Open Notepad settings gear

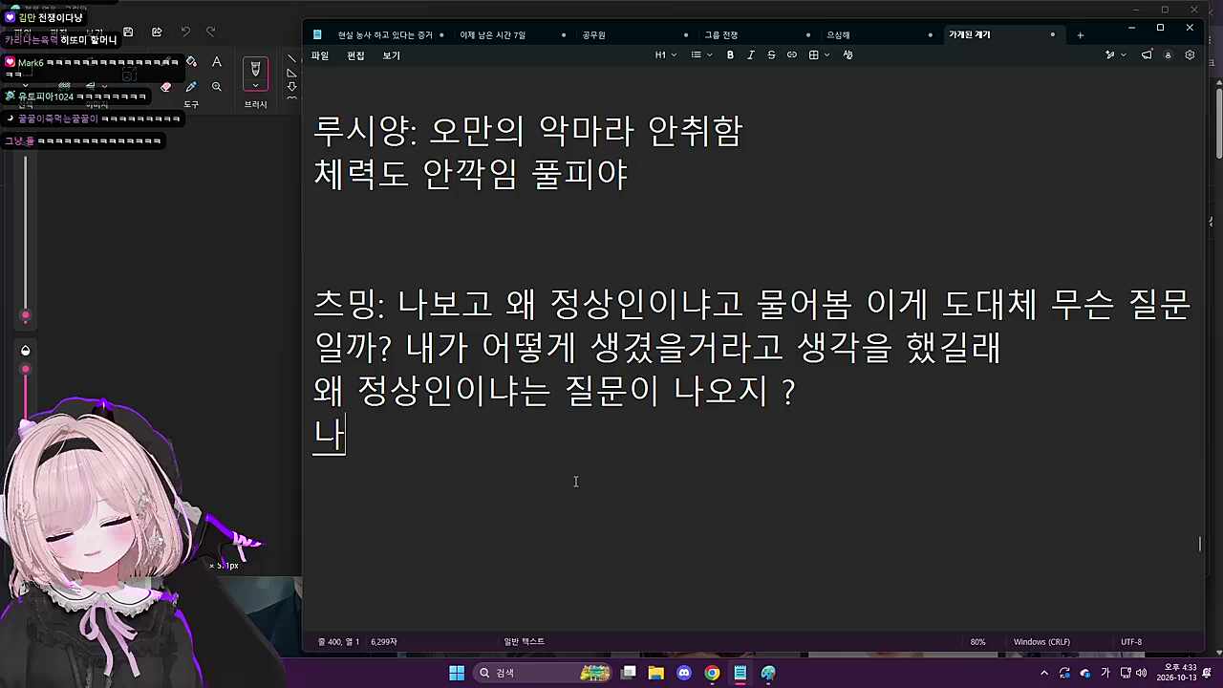(1190, 55)
